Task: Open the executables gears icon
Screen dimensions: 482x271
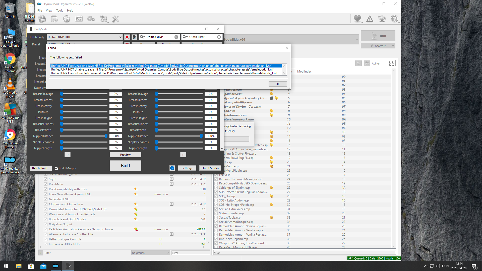Action: pos(91,19)
